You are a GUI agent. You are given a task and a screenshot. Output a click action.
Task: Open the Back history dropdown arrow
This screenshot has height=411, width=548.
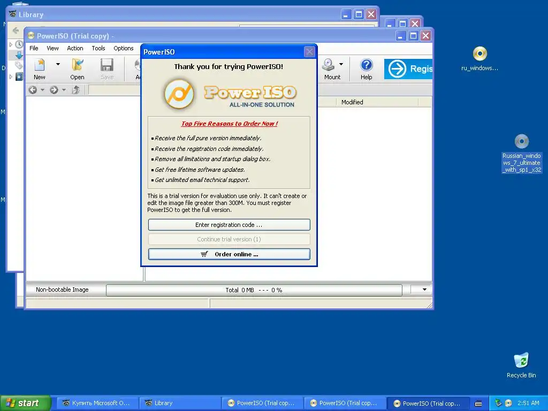[43, 90]
